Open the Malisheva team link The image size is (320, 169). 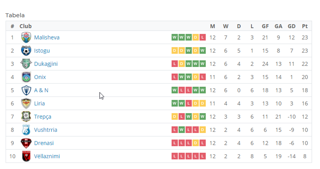(x=47, y=37)
